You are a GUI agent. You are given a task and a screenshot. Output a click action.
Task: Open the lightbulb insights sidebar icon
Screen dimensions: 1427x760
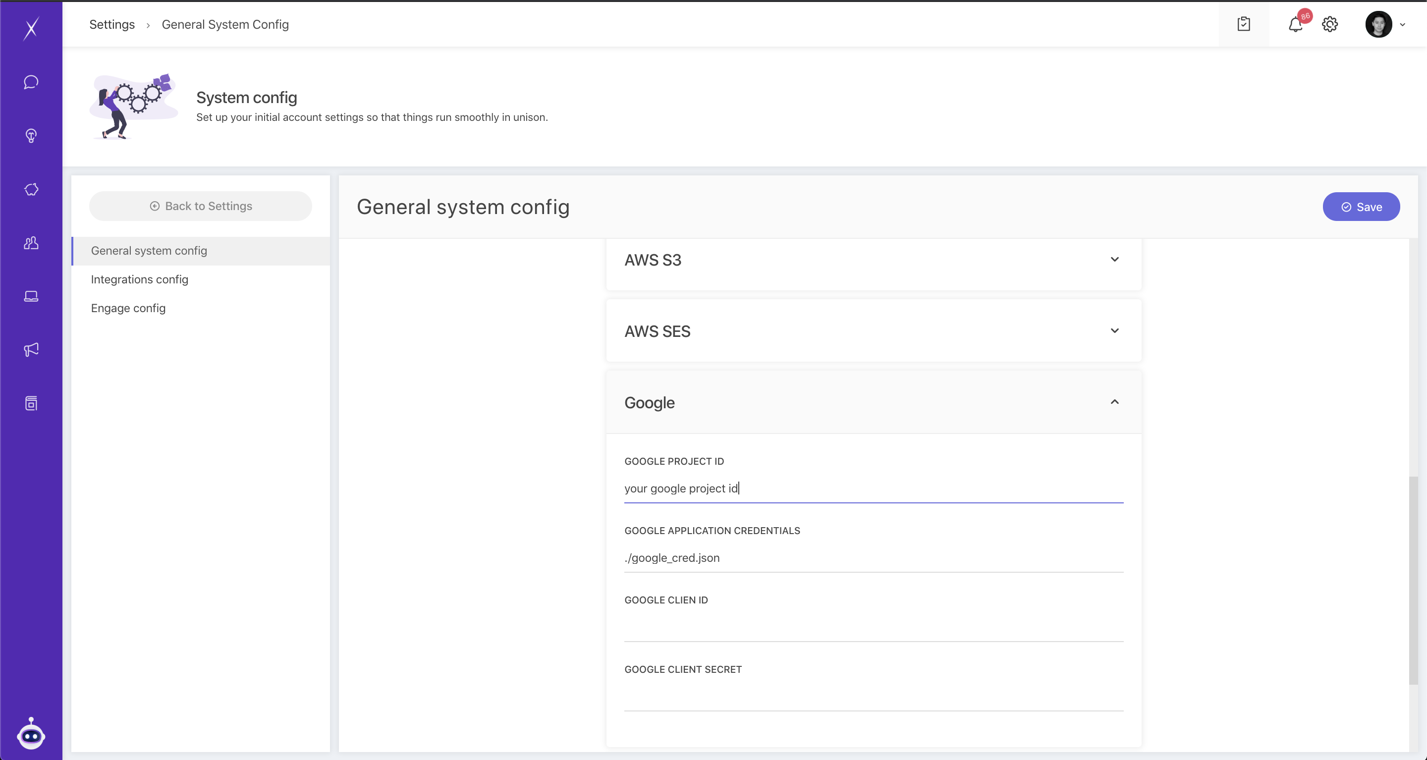[x=31, y=136]
